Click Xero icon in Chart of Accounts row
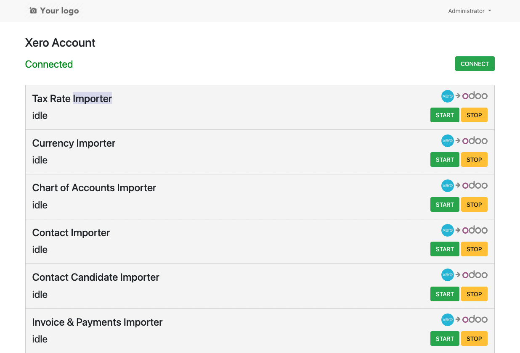Screen dimensions: 520x353 tap(448, 185)
